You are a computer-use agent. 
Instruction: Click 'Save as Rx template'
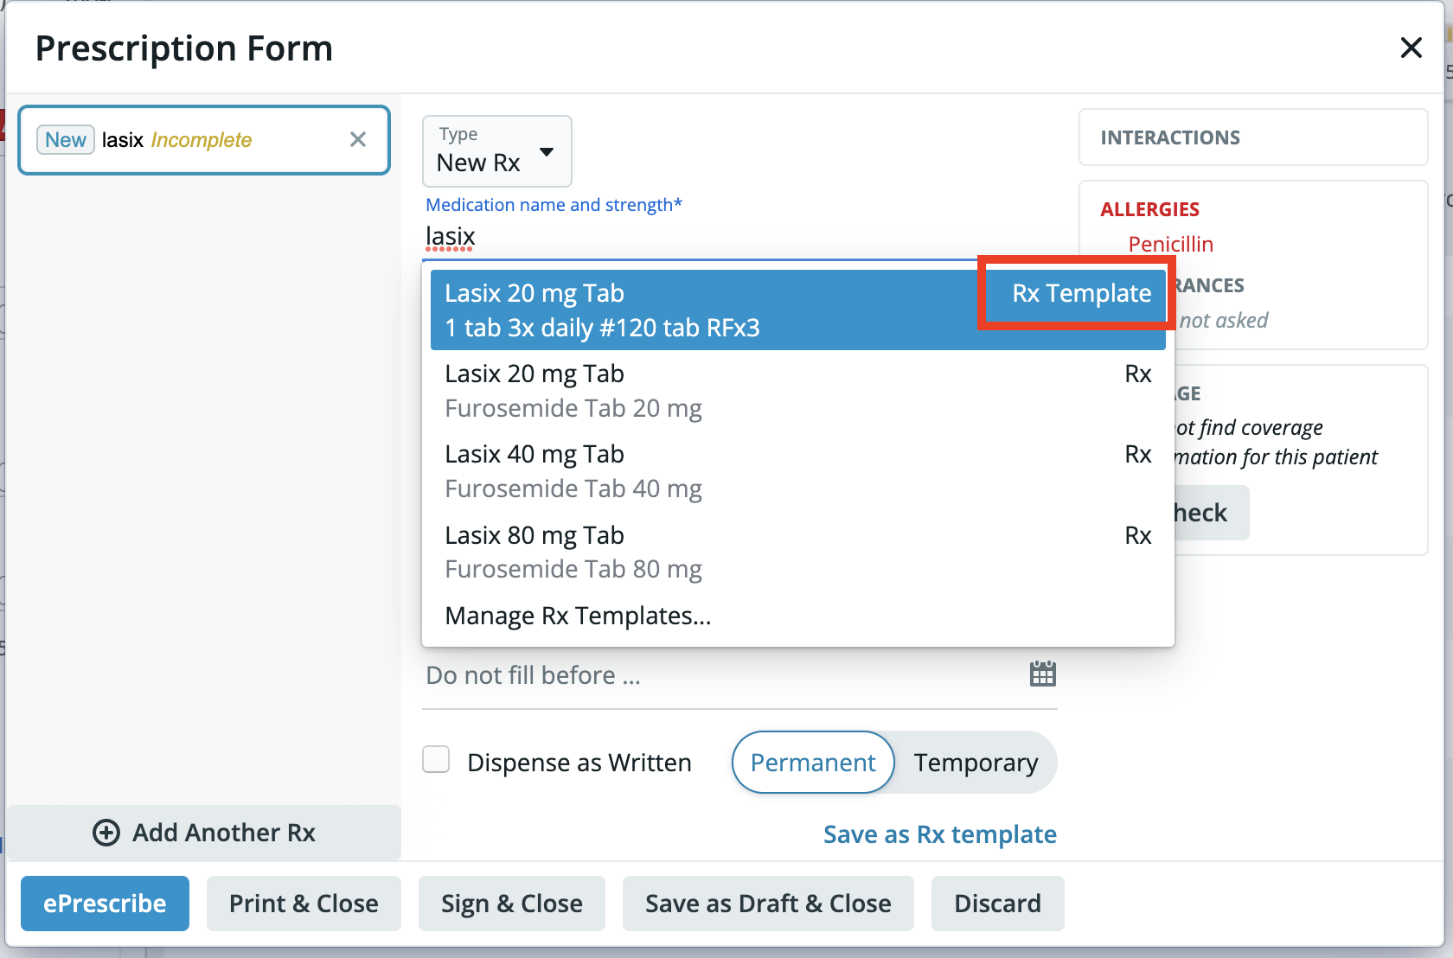pos(939,833)
